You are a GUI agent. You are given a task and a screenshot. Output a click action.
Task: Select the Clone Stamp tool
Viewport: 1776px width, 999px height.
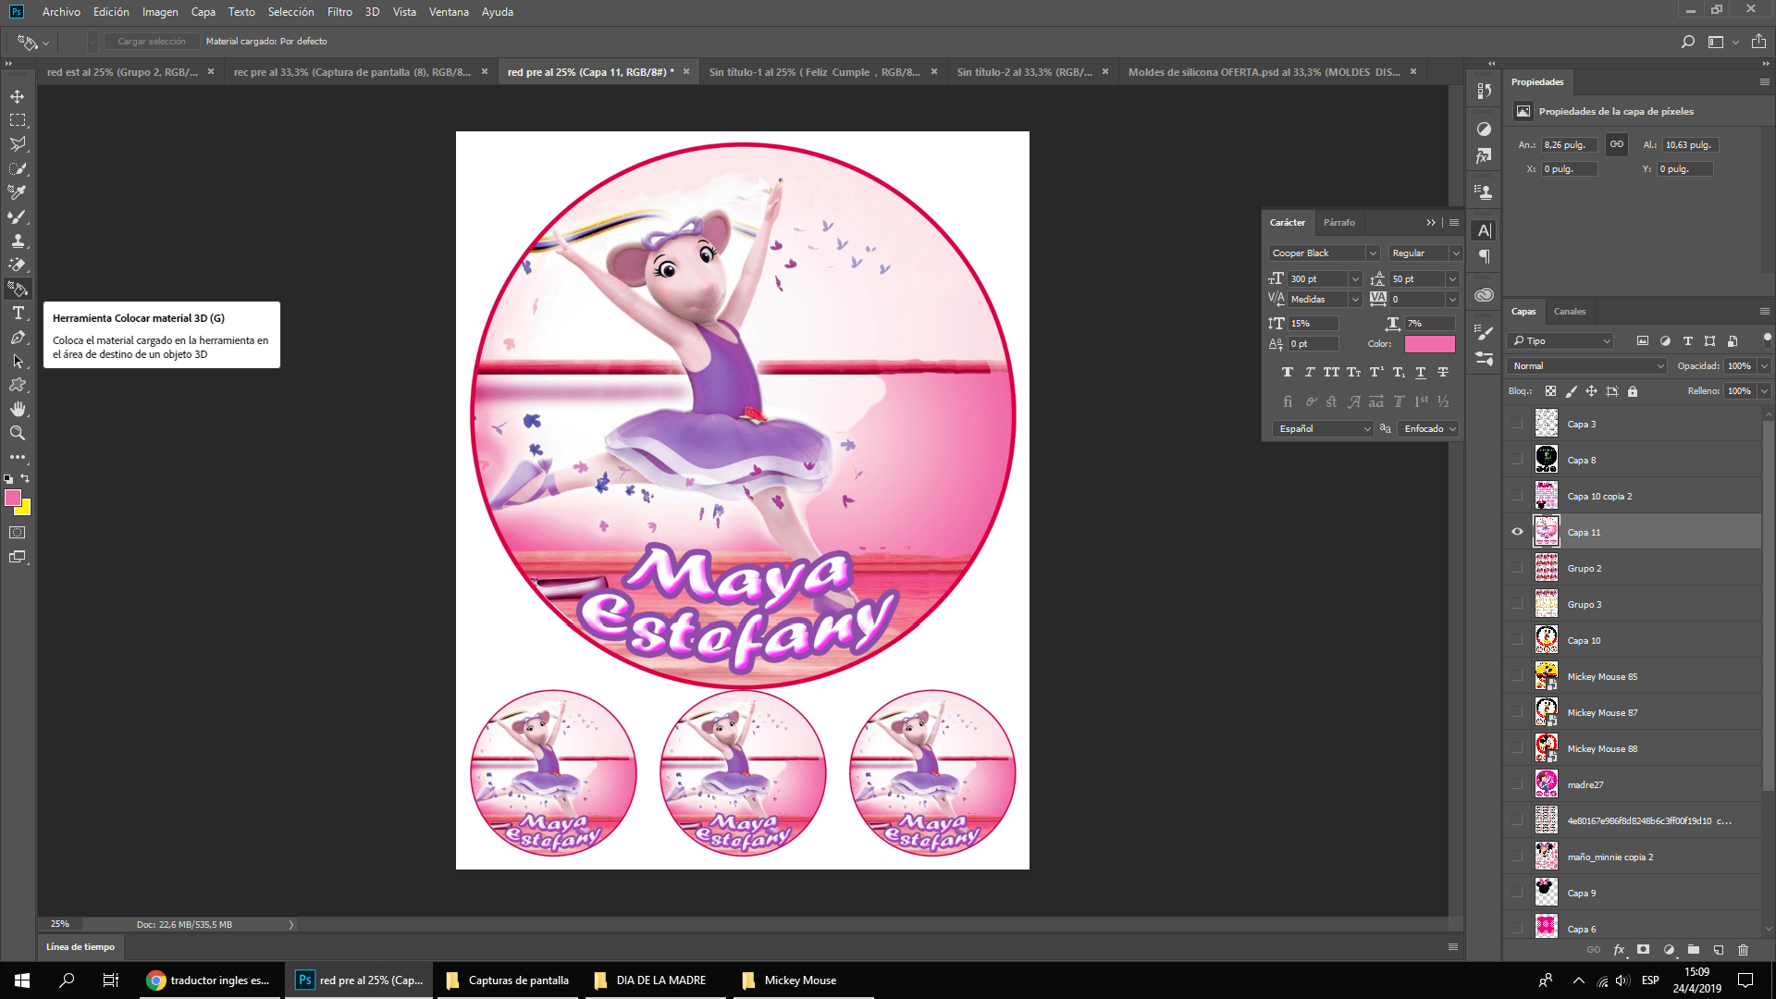(18, 240)
